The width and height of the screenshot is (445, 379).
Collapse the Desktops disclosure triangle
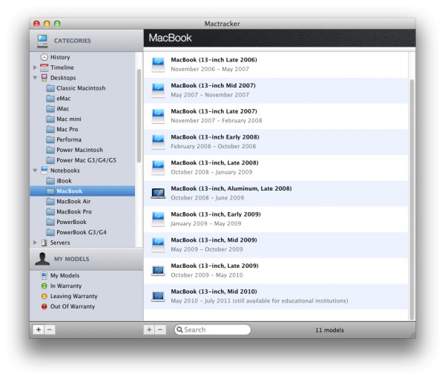(35, 78)
